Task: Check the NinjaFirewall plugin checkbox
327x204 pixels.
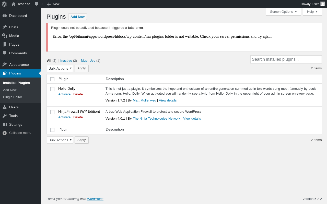Action: [52, 112]
